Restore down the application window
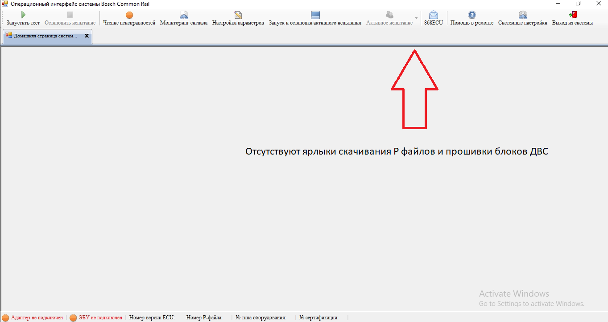This screenshot has width=608, height=322. (578, 4)
